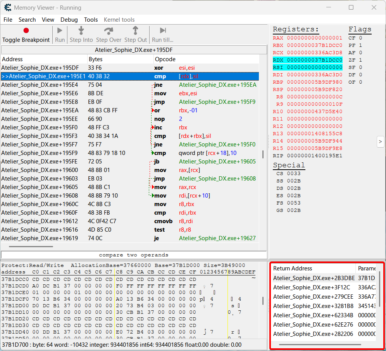The height and width of the screenshot is (351, 386).
Task: Click the Return Address column header
Action: click(x=293, y=268)
